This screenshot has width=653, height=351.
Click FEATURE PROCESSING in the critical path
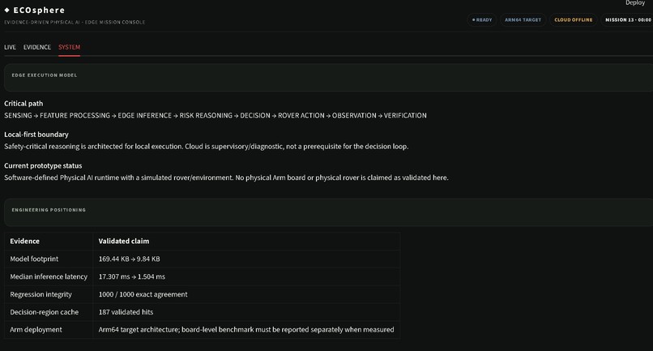click(75, 115)
